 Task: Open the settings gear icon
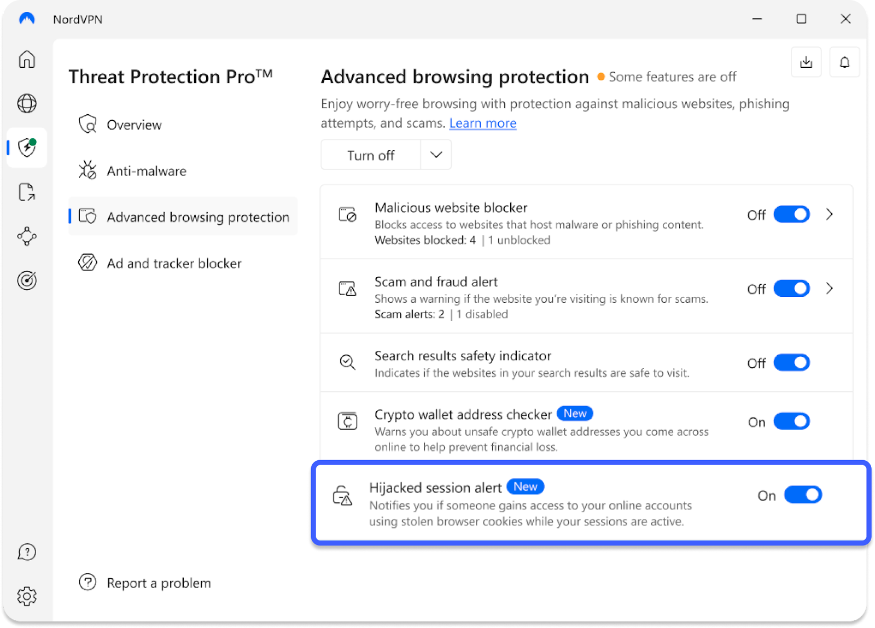pyautogui.click(x=27, y=596)
